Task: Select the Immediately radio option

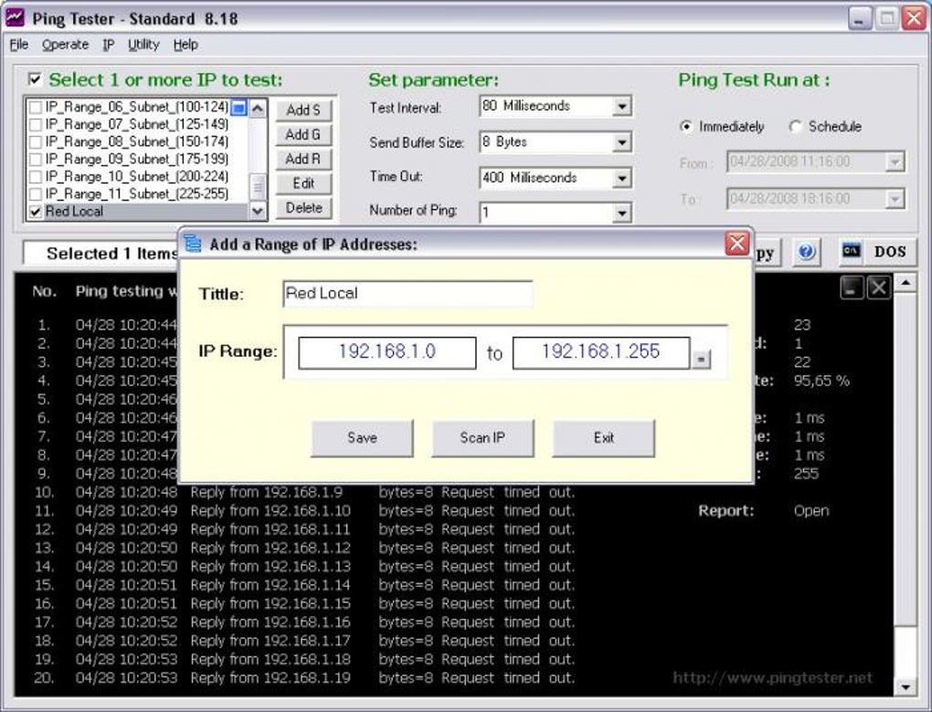Action: [x=686, y=127]
